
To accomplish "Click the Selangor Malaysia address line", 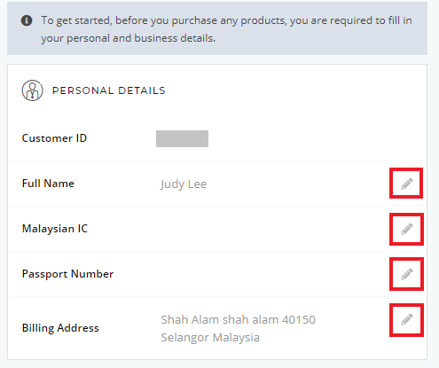I will [x=210, y=338].
